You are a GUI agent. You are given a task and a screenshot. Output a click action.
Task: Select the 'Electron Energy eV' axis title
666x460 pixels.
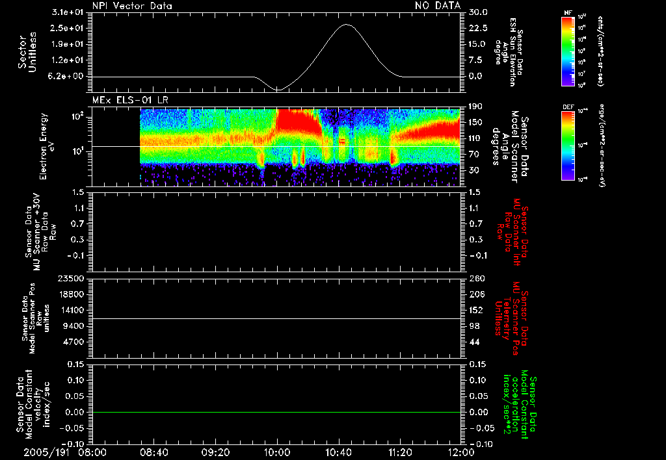point(47,146)
